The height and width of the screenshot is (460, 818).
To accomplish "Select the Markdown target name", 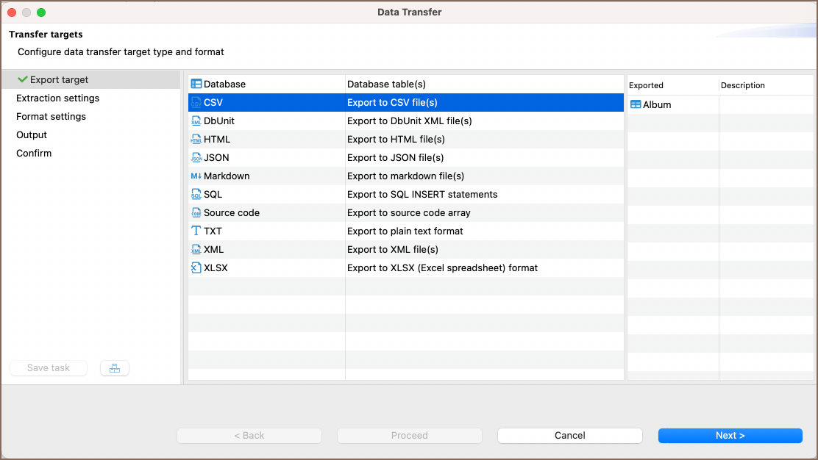I will [227, 176].
